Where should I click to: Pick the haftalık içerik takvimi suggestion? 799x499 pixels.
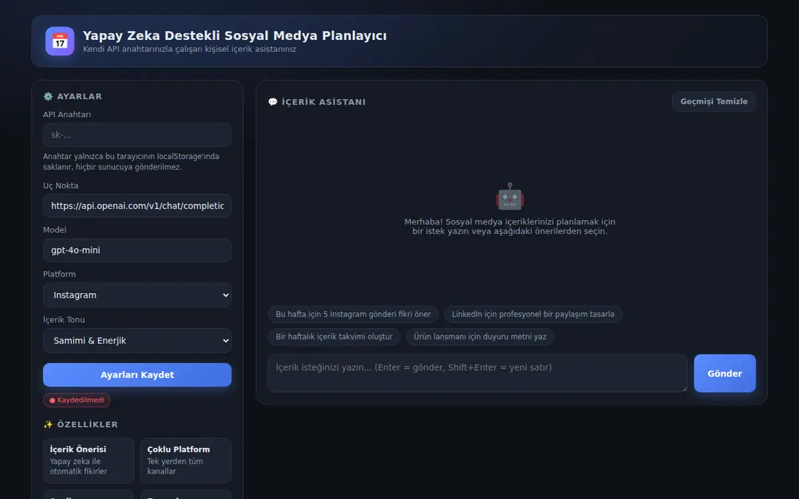click(x=334, y=337)
